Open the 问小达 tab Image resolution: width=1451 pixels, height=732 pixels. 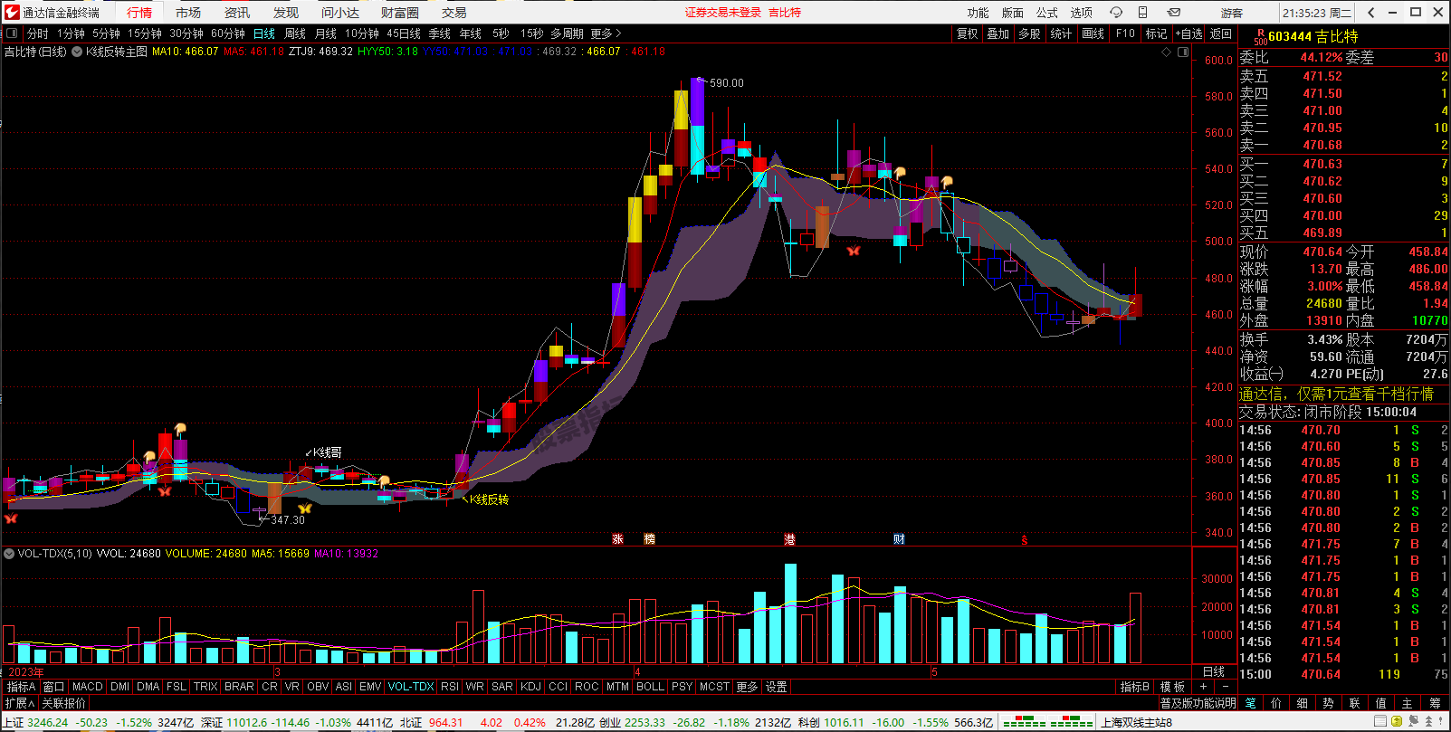pos(340,13)
